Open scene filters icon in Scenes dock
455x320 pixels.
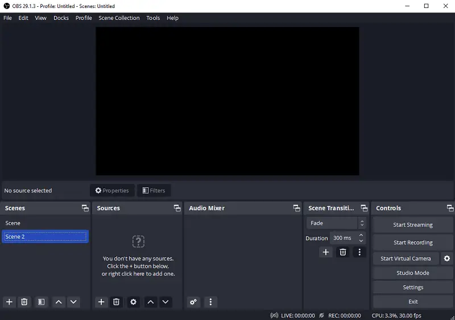point(41,302)
